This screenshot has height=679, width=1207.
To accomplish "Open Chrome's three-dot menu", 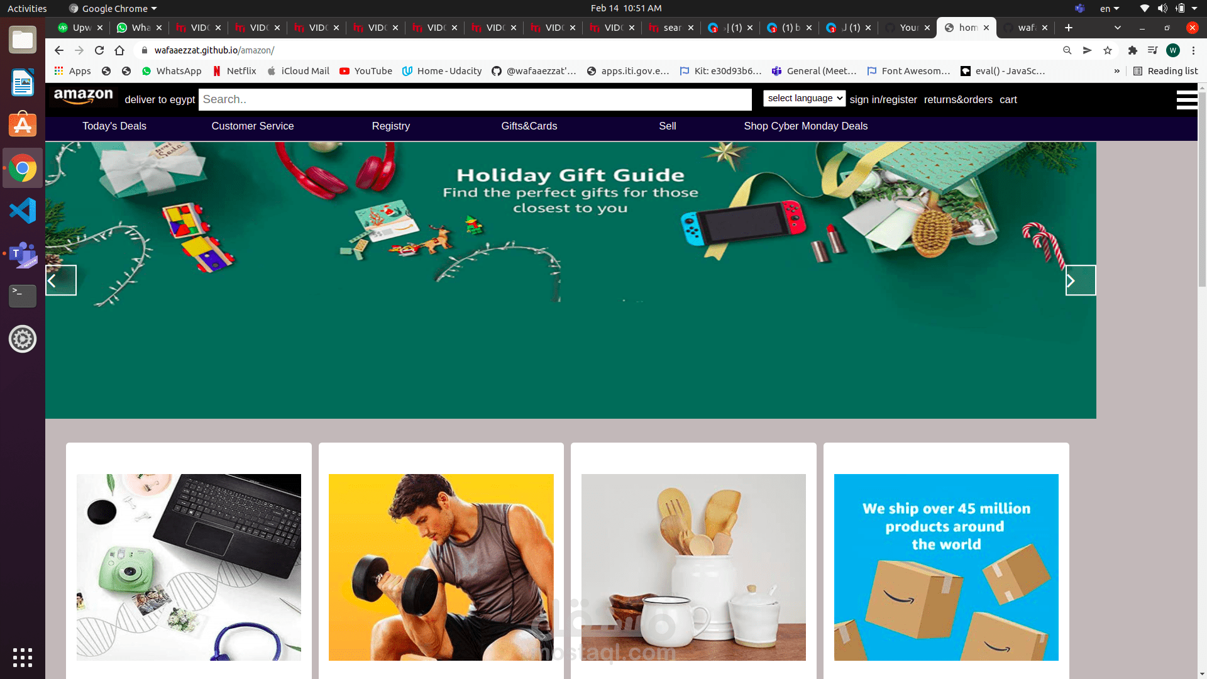I will click(1193, 50).
